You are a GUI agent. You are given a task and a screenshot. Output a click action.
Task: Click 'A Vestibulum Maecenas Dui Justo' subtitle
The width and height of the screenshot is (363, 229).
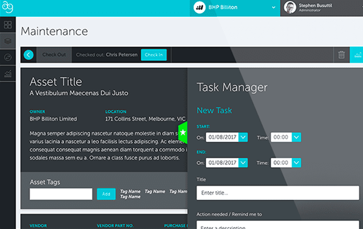tap(79, 93)
